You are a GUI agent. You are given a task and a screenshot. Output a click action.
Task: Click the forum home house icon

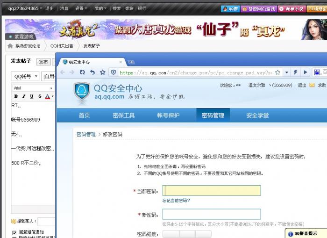coord(10,46)
